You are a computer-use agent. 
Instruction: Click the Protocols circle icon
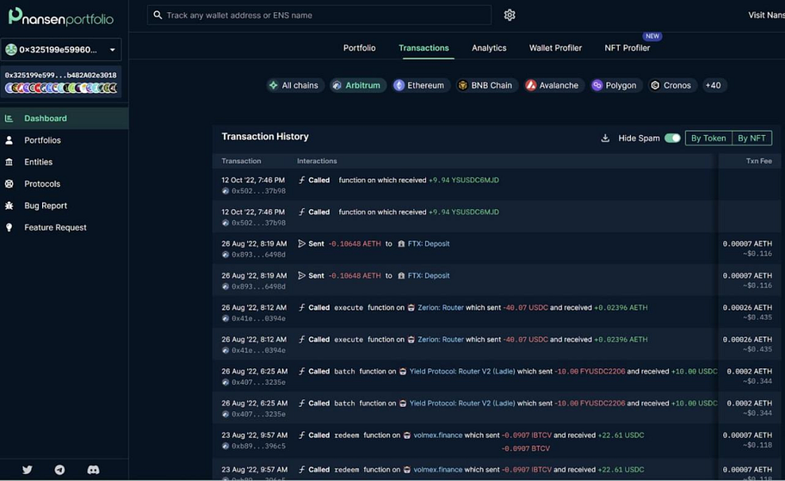9,183
